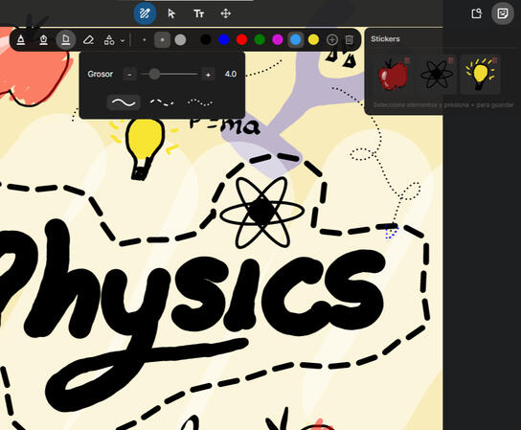Image resolution: width=521 pixels, height=430 pixels.
Task: Select the eraser tool
Action: 88,40
